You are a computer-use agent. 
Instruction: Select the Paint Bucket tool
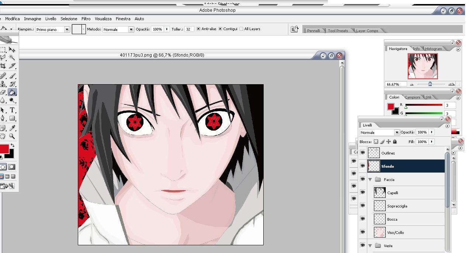12,92
